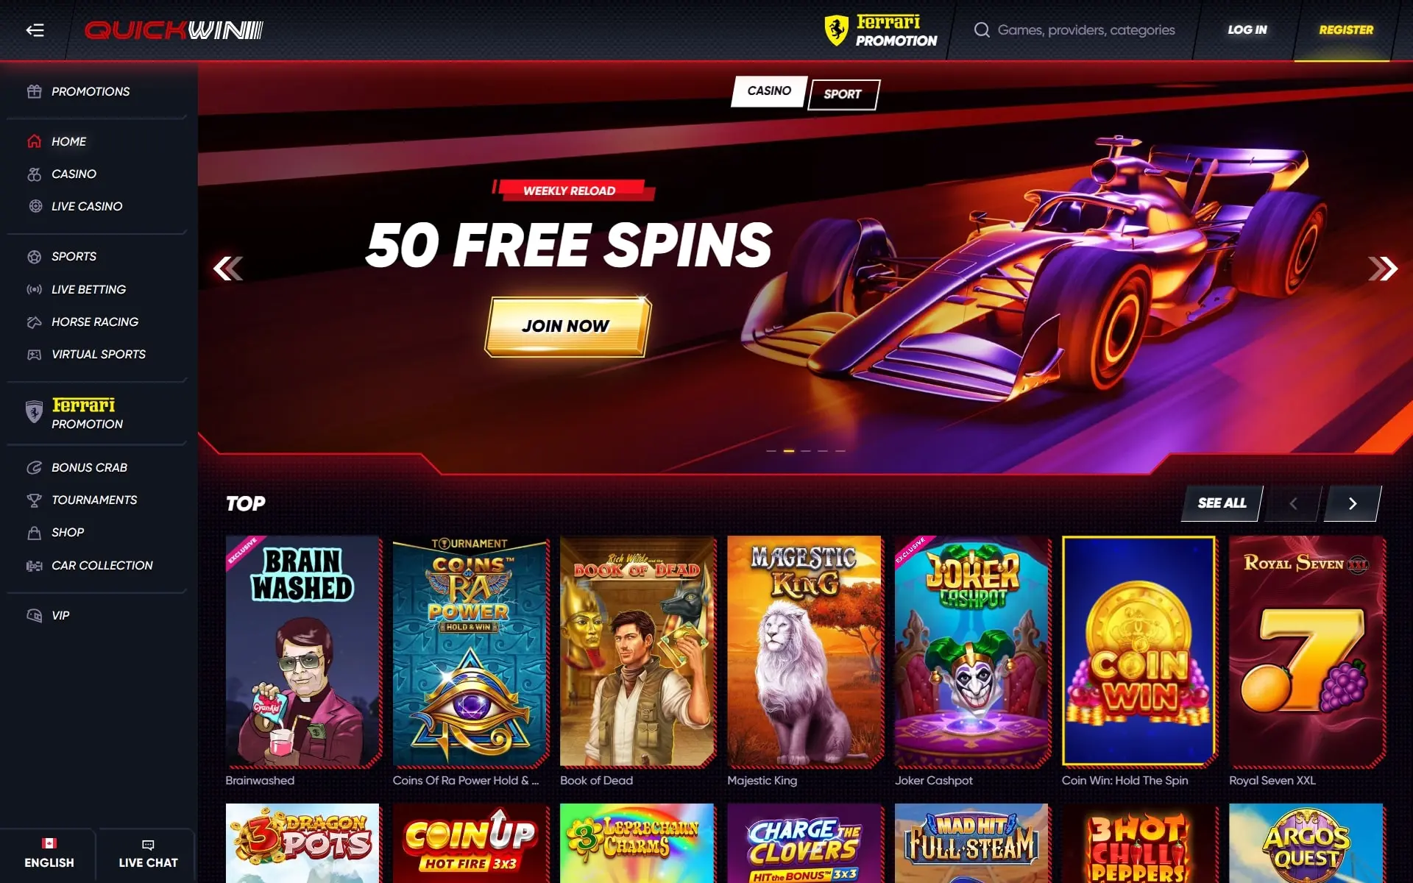Open the English language selector

[49, 854]
